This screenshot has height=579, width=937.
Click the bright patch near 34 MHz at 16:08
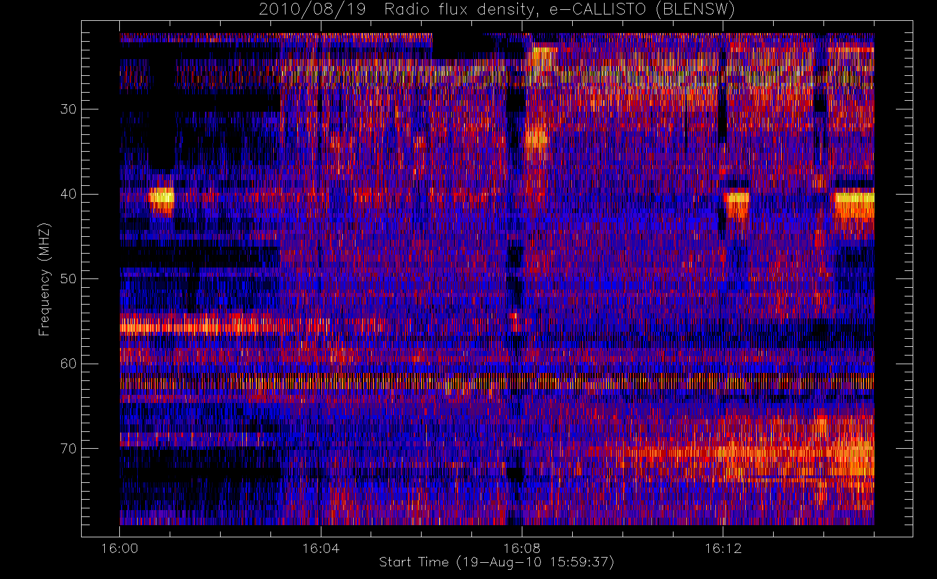coord(536,138)
